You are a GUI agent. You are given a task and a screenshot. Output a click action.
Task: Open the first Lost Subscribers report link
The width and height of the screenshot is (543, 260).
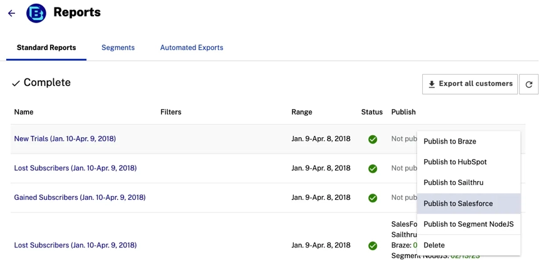click(75, 168)
